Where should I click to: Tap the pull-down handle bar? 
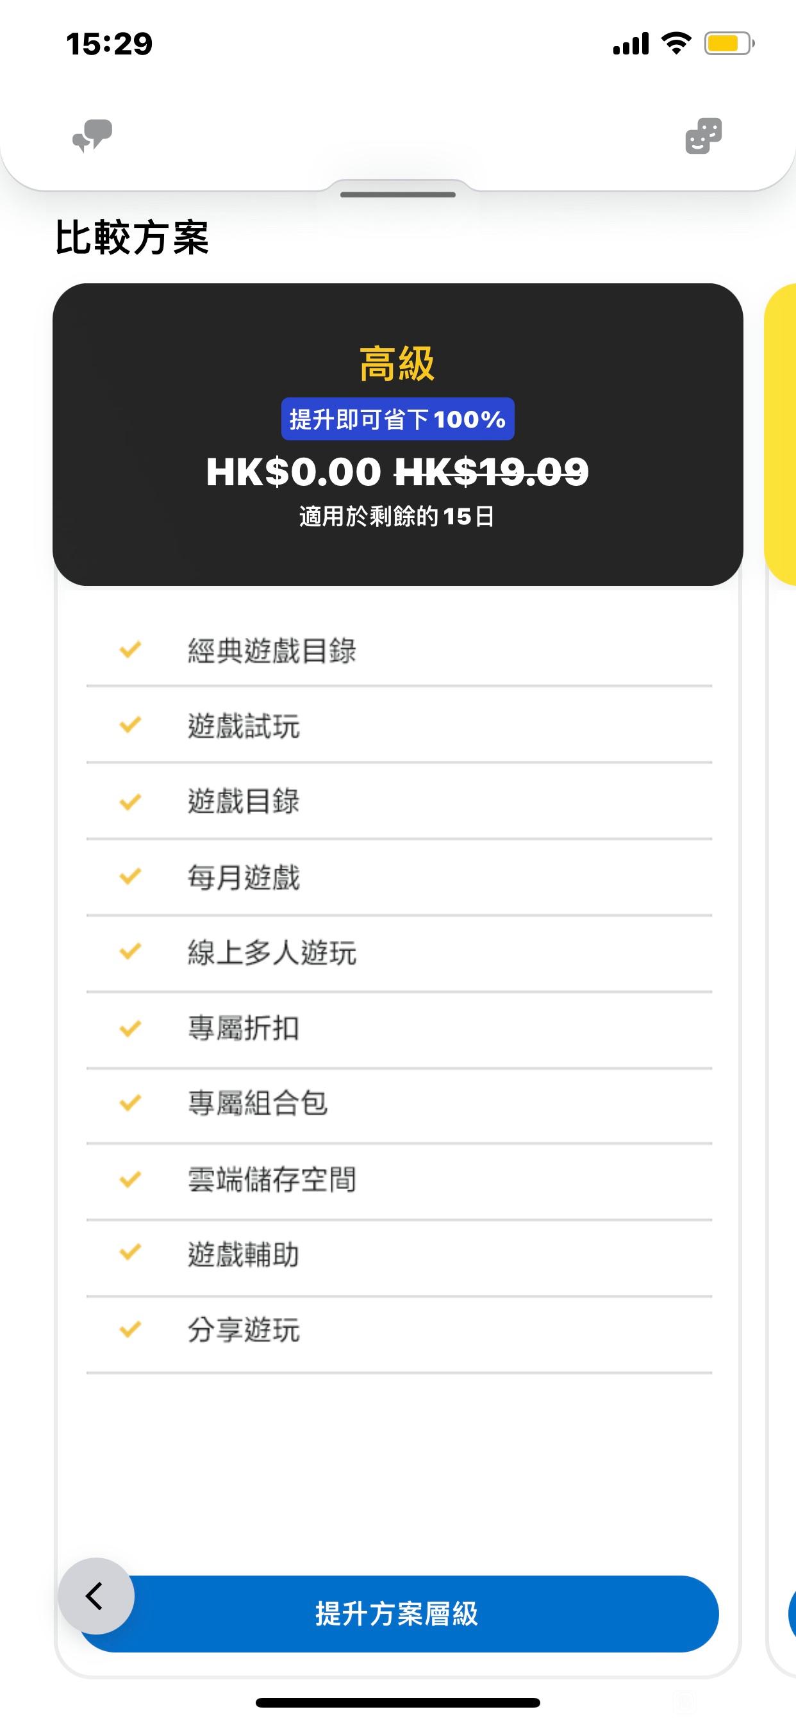coord(398,195)
